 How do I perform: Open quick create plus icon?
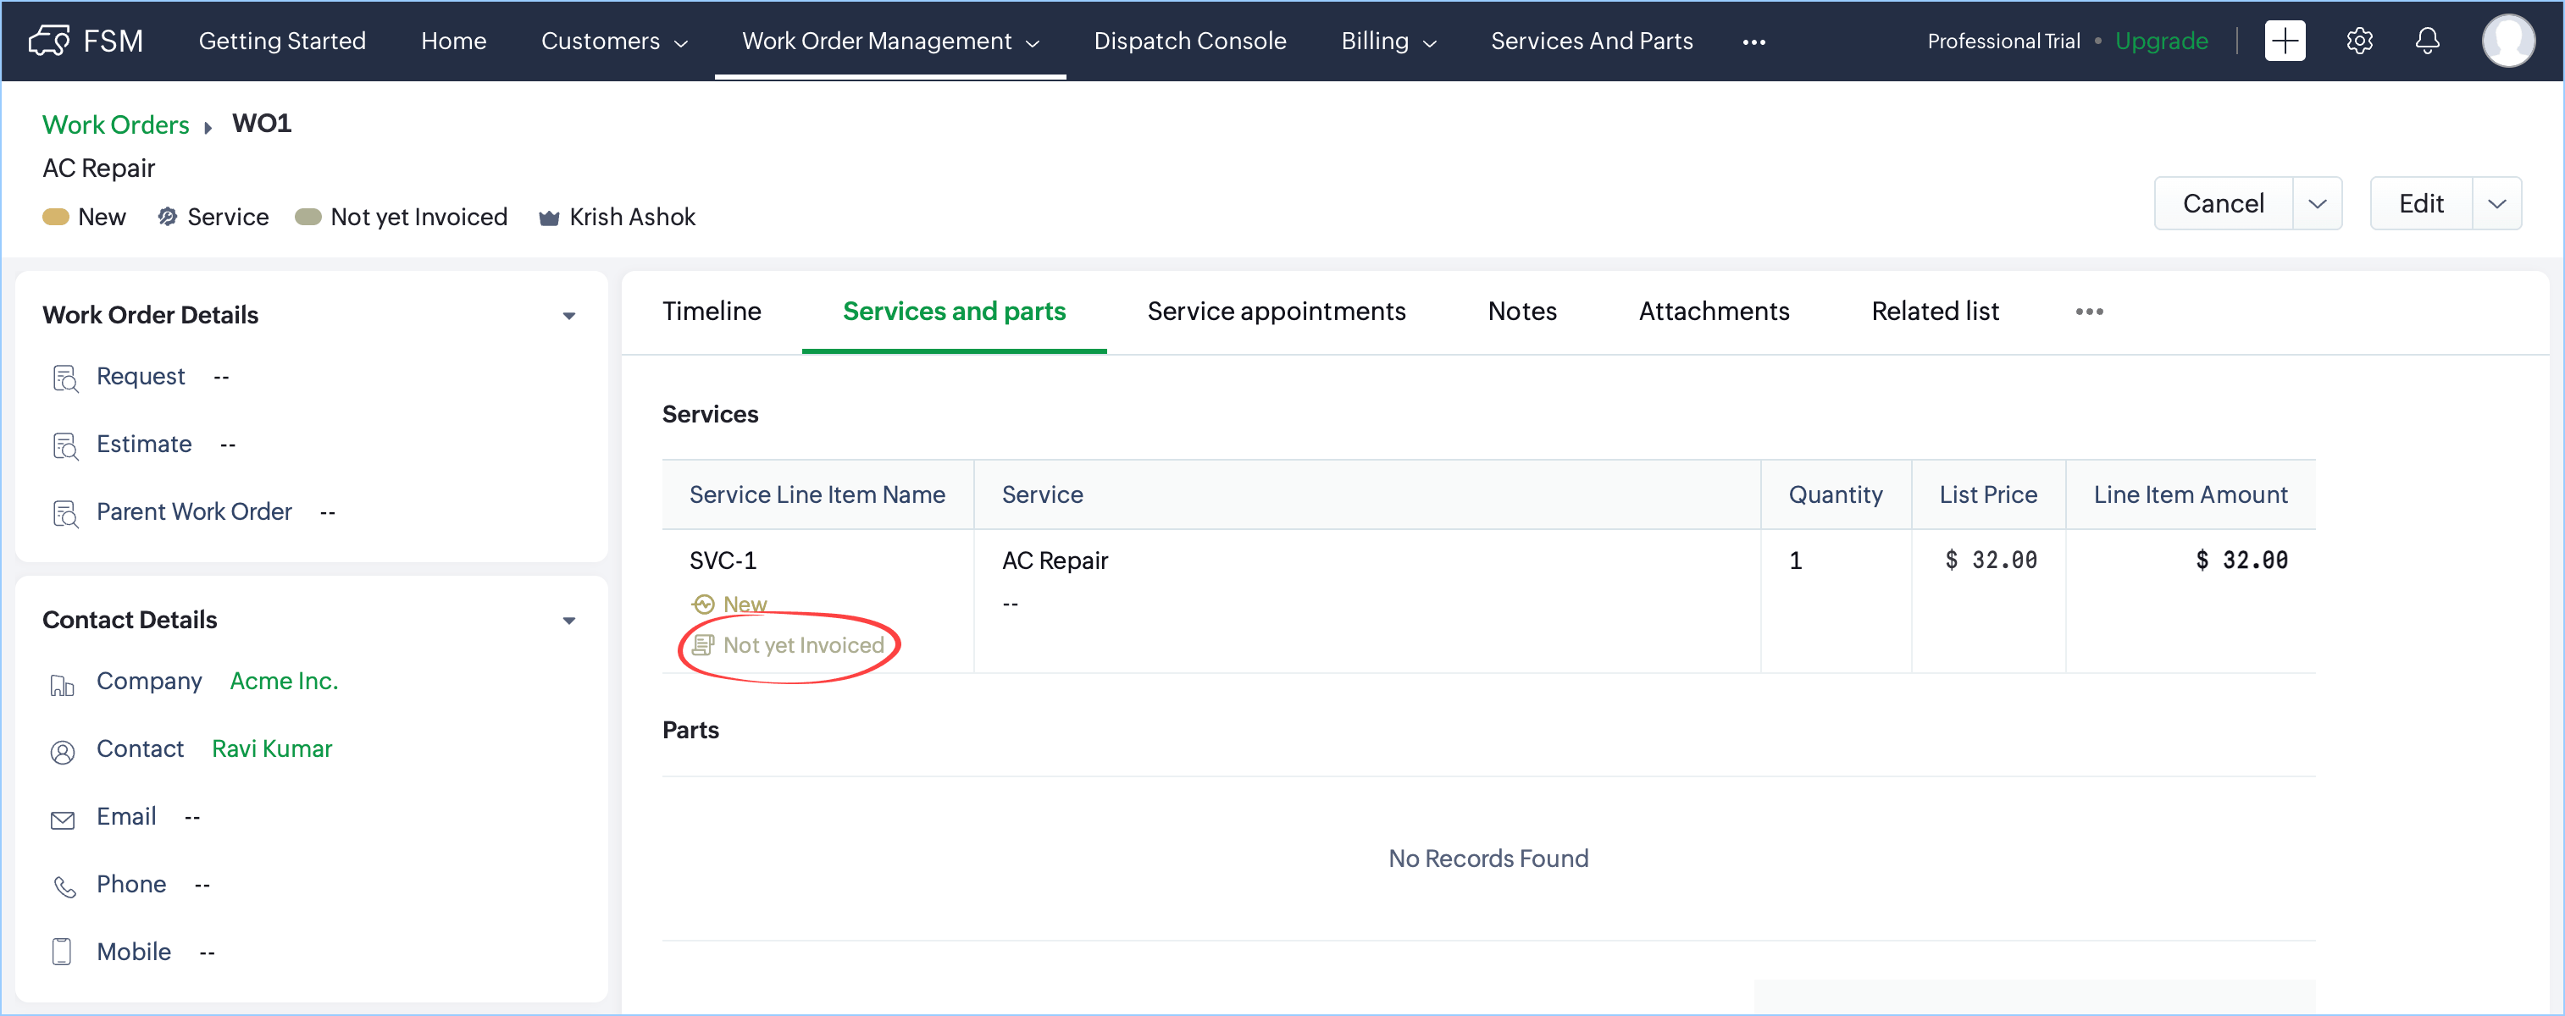coord(2285,41)
